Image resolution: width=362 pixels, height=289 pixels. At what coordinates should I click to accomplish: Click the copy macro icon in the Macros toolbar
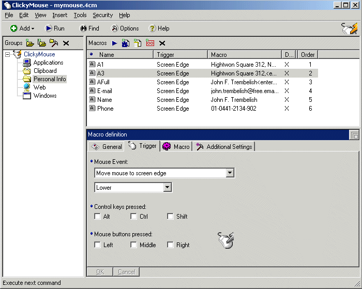[138, 43]
